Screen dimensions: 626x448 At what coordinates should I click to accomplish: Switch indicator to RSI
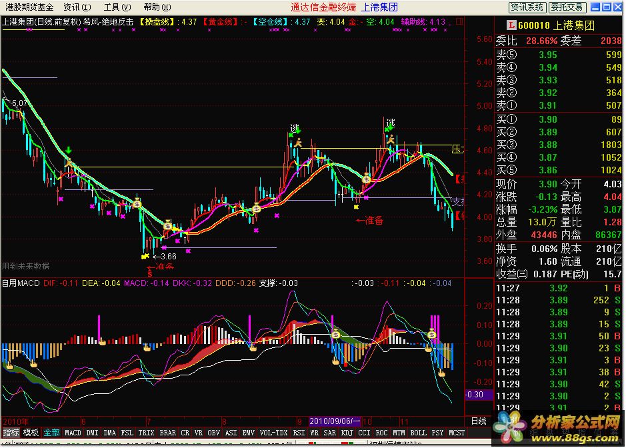tap(299, 433)
